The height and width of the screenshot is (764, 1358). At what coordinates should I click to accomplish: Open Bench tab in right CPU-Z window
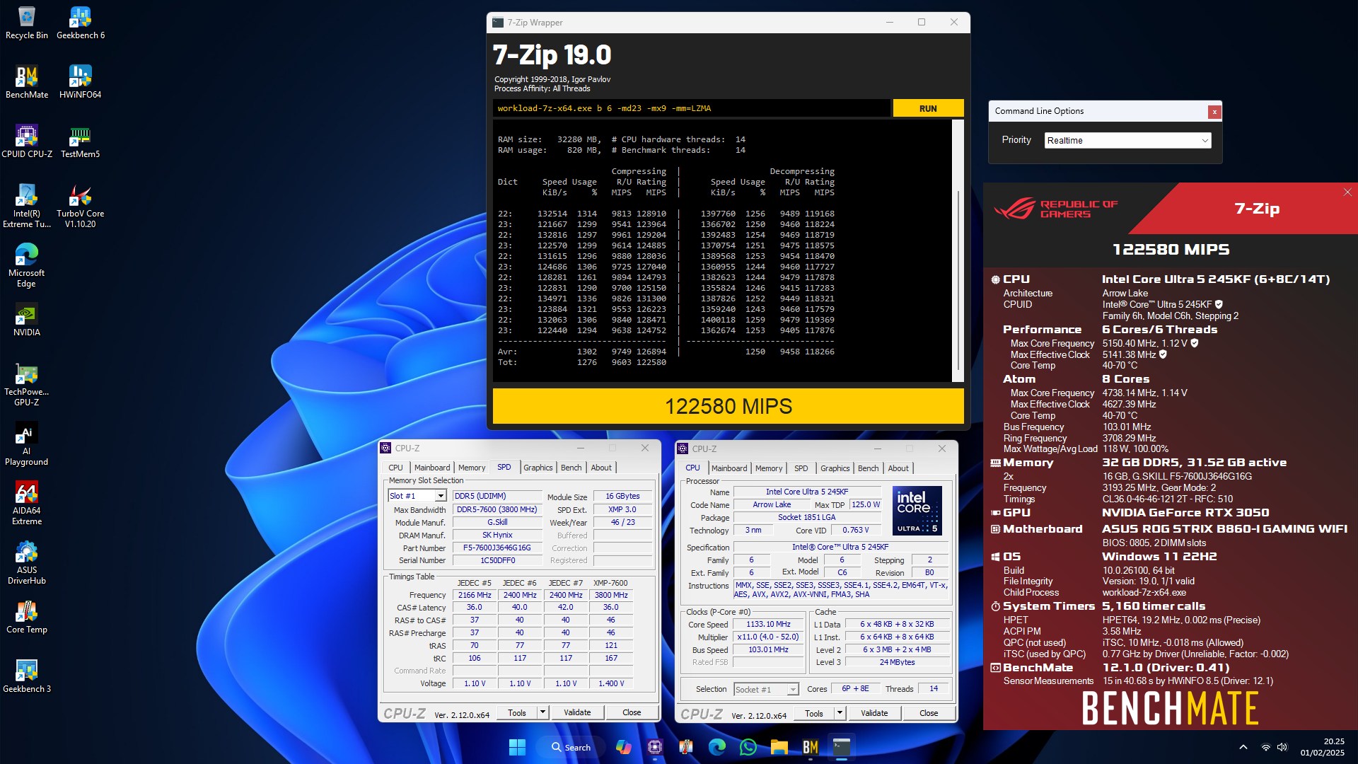[868, 468]
